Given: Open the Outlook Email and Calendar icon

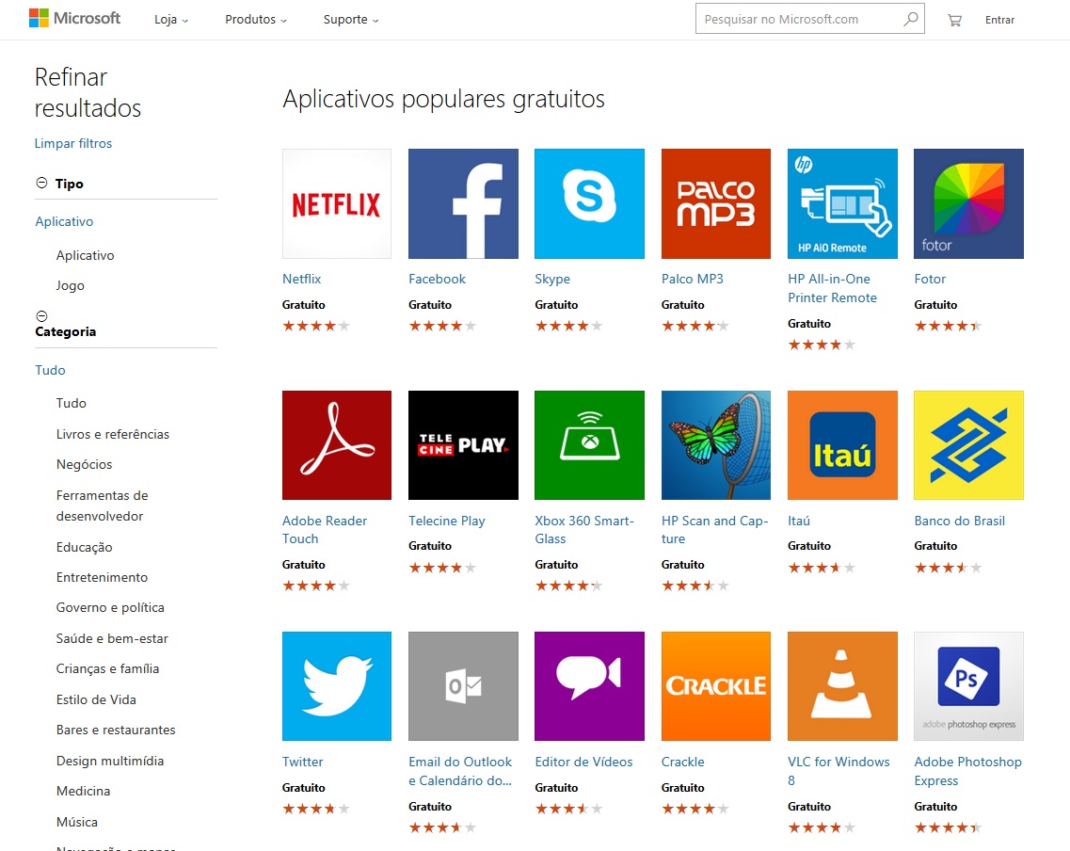Looking at the screenshot, I should [463, 686].
